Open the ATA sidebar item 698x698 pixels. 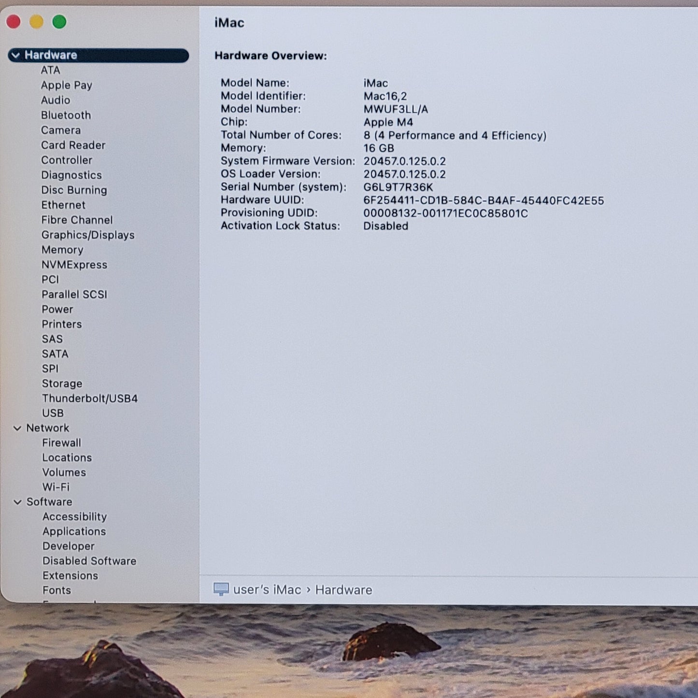(x=50, y=70)
